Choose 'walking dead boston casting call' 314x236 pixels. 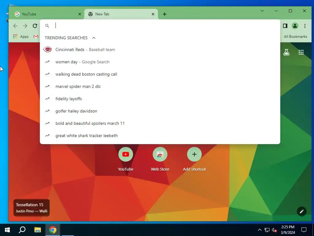pyautogui.click(x=160, y=74)
